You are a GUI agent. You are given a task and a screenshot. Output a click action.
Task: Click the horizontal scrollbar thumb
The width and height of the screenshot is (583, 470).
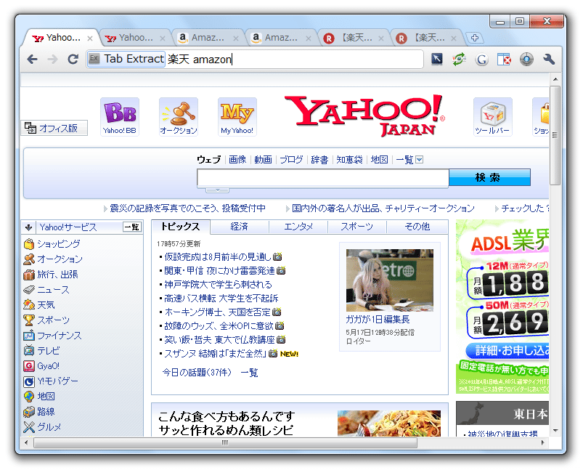coord(225,443)
